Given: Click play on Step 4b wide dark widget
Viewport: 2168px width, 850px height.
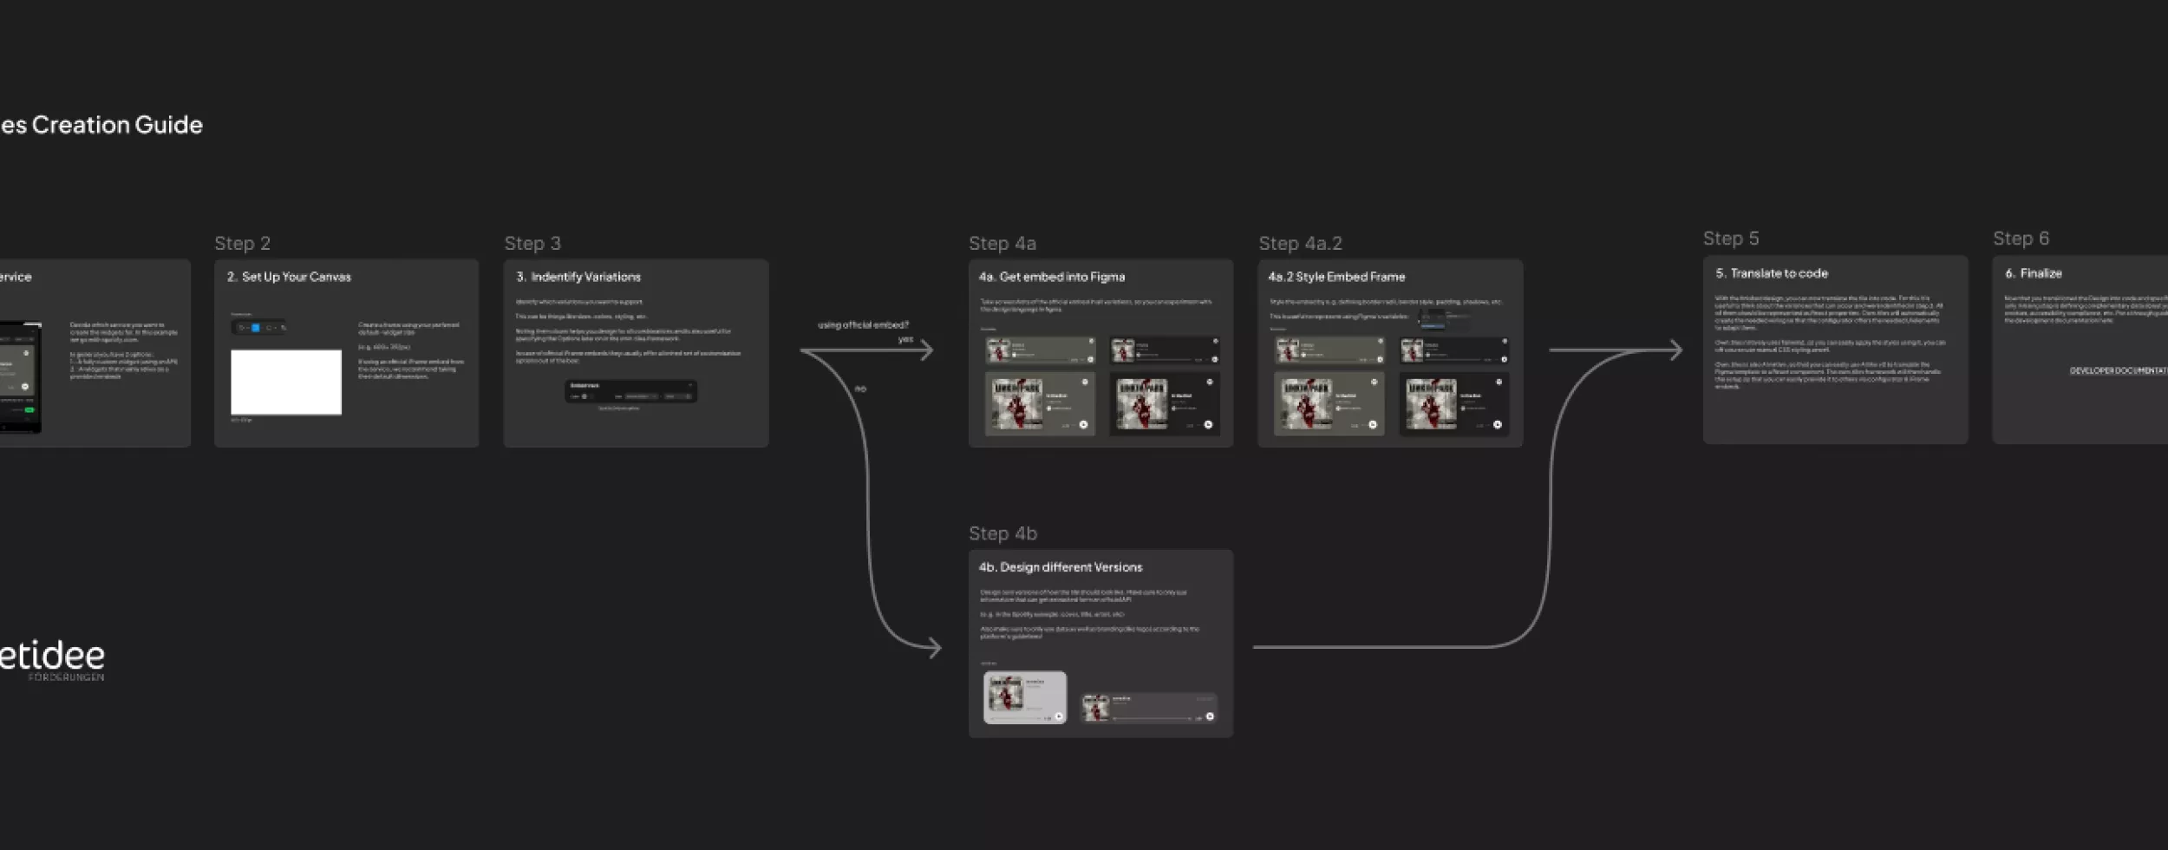Looking at the screenshot, I should (x=1210, y=716).
